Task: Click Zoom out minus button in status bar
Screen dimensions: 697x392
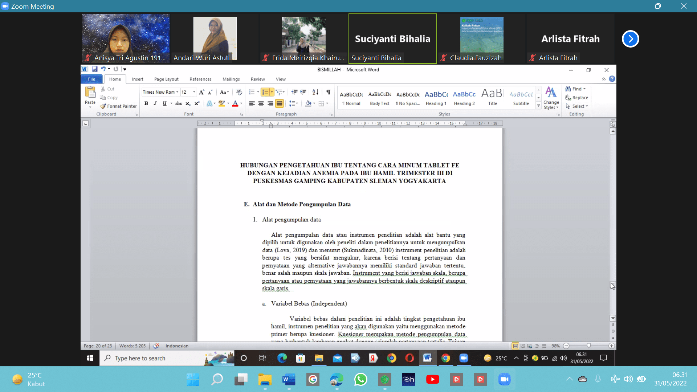Action: click(566, 346)
